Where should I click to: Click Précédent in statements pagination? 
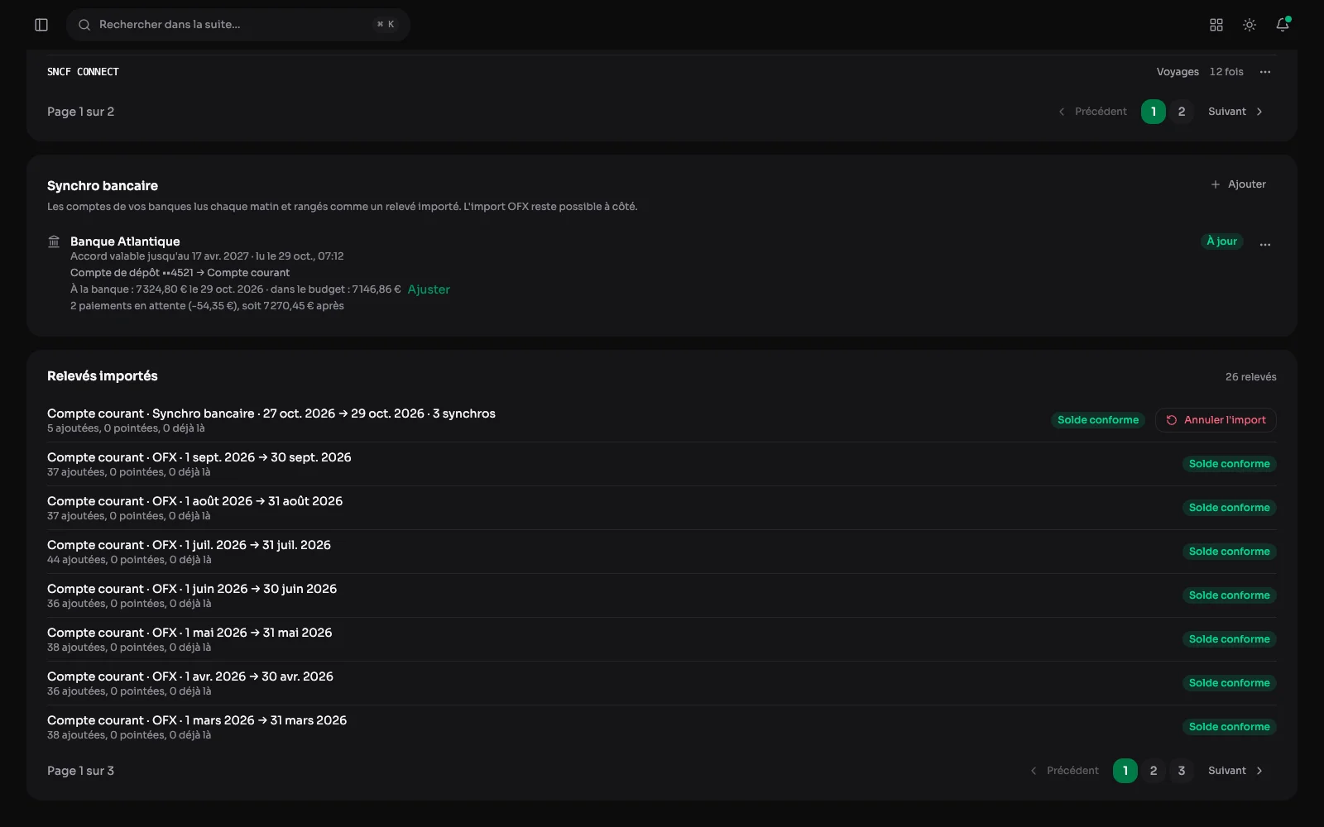tap(1065, 771)
